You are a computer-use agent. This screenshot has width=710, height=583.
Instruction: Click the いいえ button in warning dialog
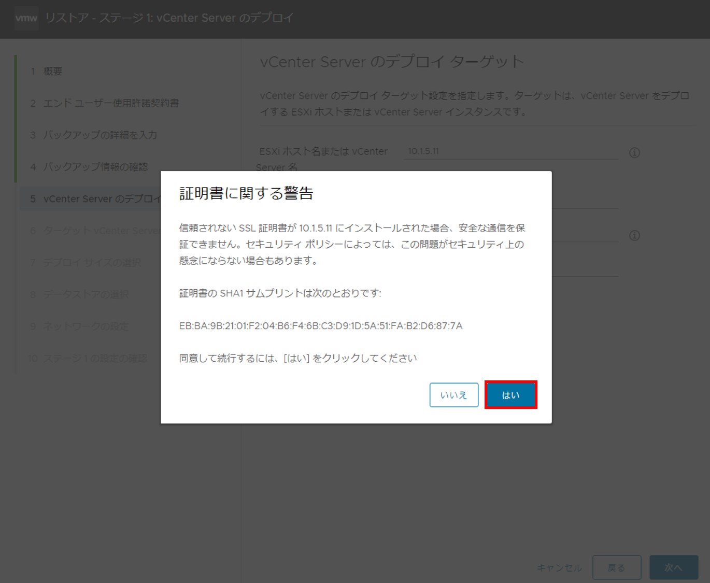tap(453, 395)
